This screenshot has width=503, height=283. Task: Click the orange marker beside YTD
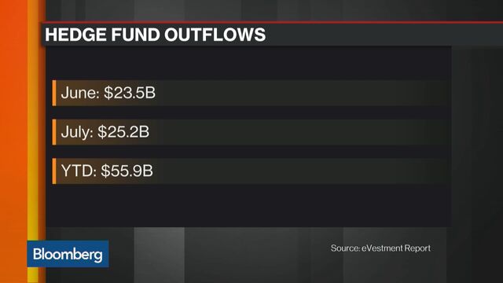pyautogui.click(x=54, y=171)
